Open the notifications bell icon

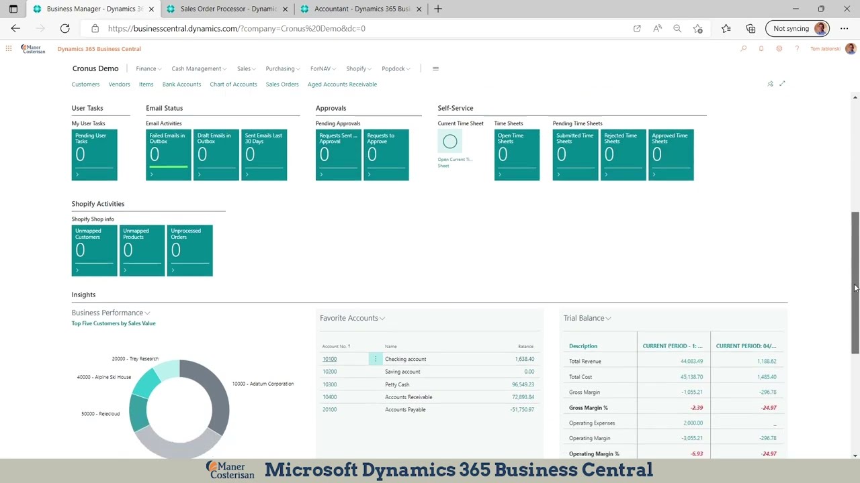761,48
